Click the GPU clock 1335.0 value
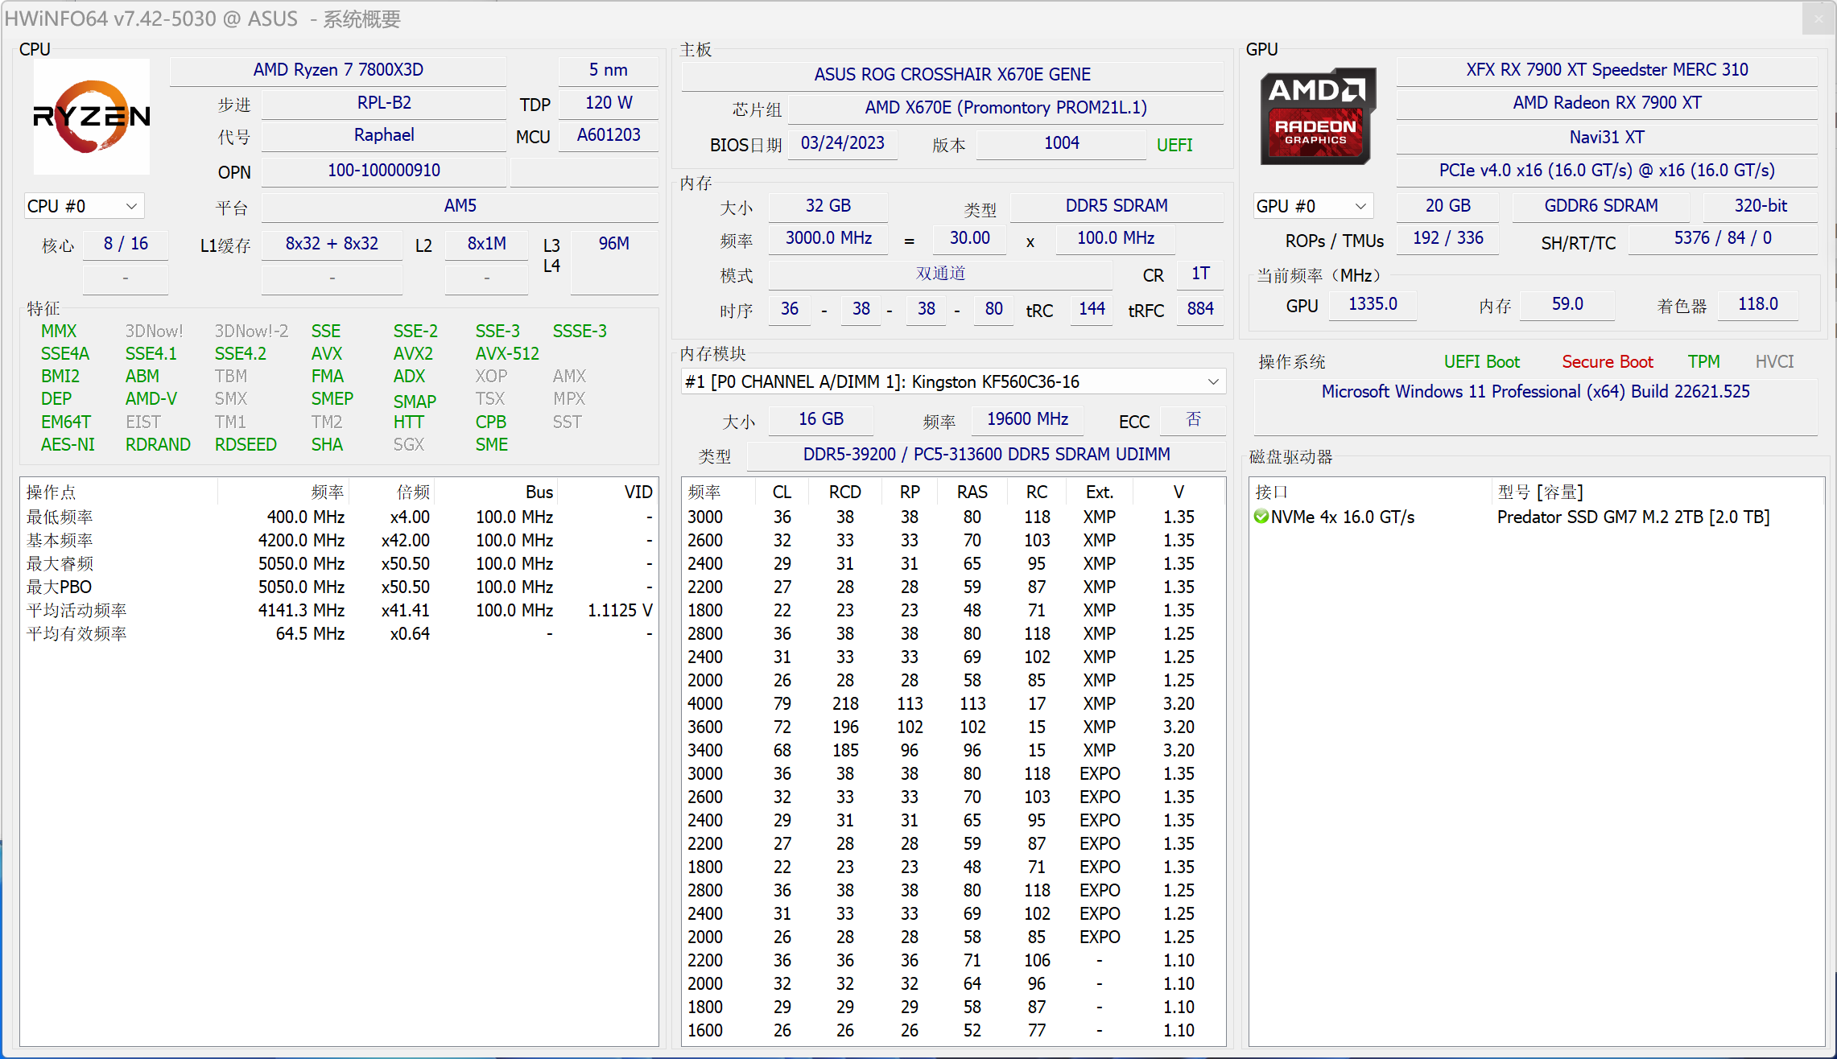This screenshot has height=1059, width=1837. click(1373, 304)
